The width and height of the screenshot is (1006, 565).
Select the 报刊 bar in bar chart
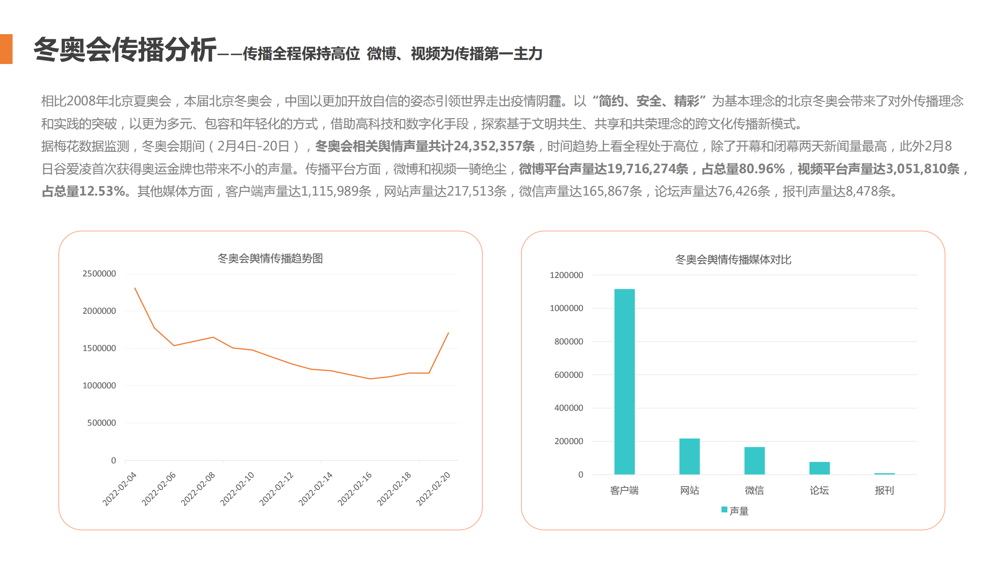pyautogui.click(x=884, y=474)
